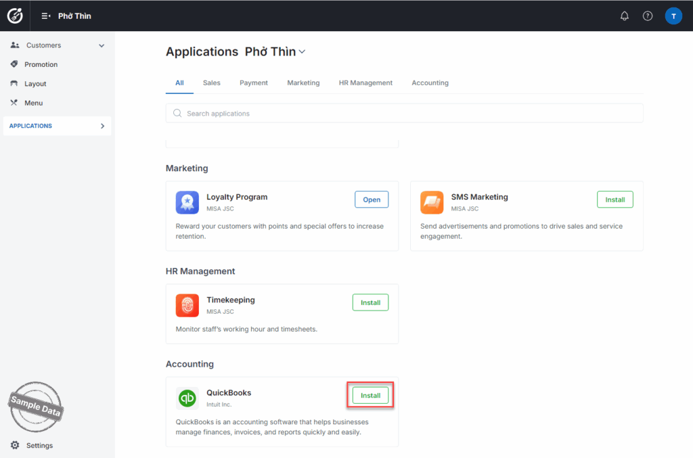This screenshot has width=693, height=458.
Task: Open Settings gear in the sidebar
Action: [15, 445]
